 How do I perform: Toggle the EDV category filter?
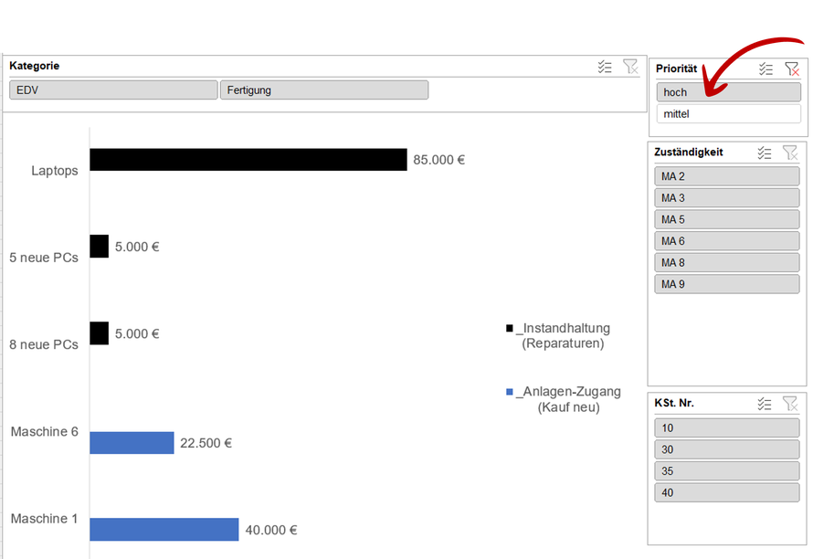click(x=113, y=90)
